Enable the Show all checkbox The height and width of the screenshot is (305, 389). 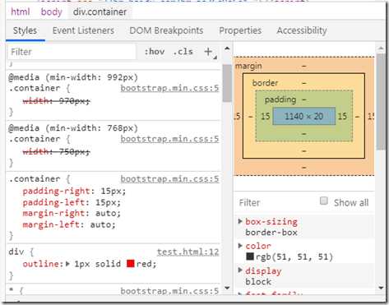click(x=324, y=201)
